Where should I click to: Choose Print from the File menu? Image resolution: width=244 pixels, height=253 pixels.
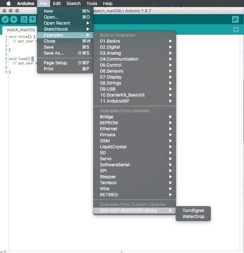coord(65,69)
